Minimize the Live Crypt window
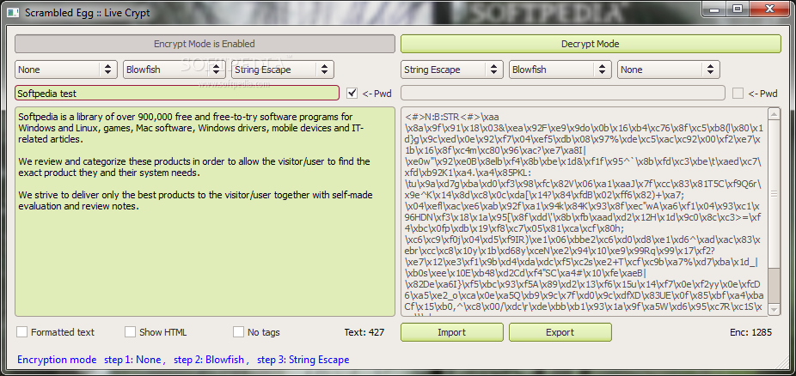Screen dimensions: 796x376 click(715, 9)
